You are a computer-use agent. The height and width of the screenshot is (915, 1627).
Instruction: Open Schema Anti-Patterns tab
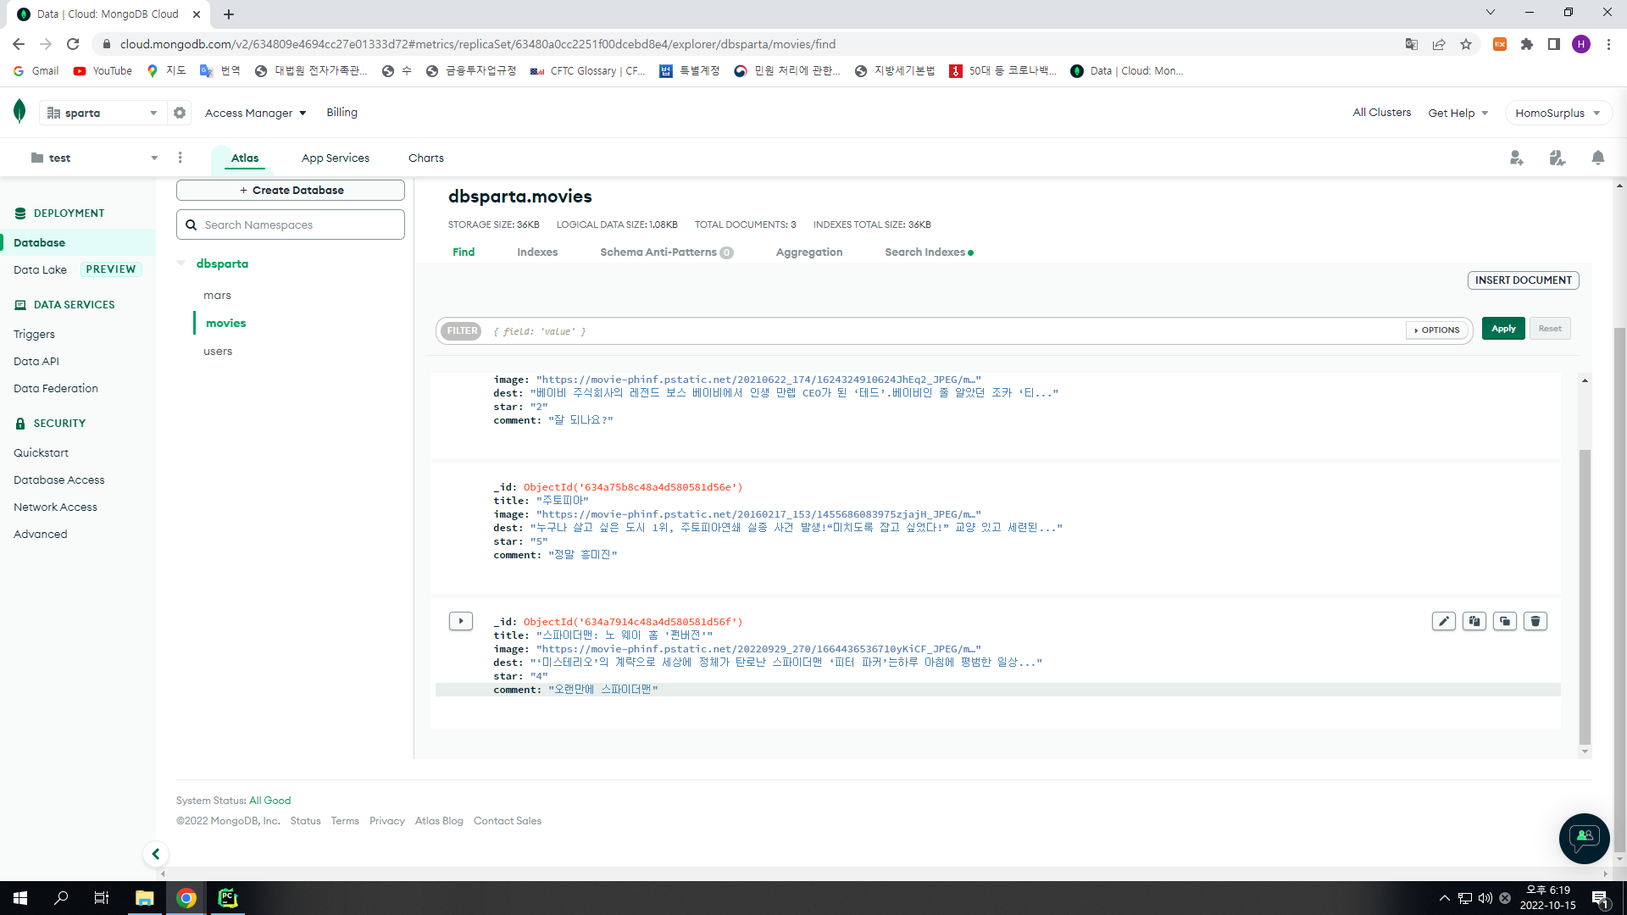coord(666,252)
